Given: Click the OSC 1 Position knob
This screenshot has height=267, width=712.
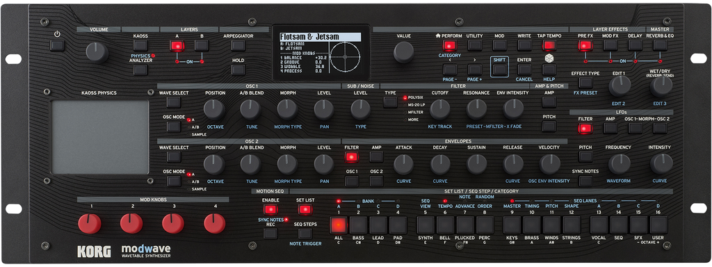Looking at the screenshot, I should [214, 109].
